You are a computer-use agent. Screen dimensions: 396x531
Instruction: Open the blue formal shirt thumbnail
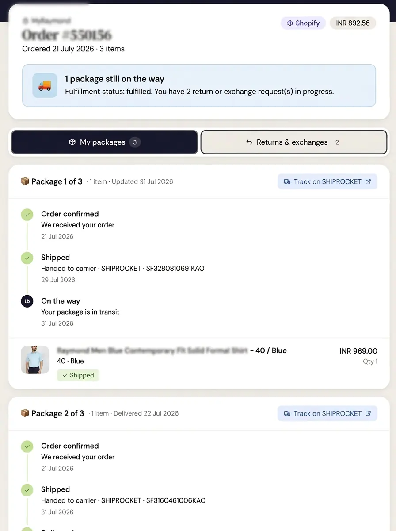click(35, 360)
